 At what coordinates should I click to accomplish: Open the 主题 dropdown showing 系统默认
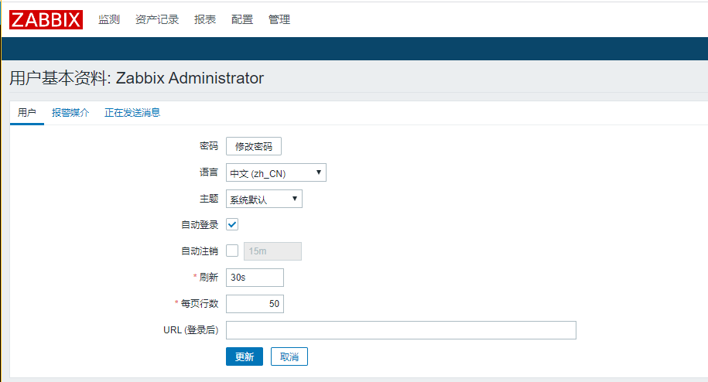tap(264, 200)
